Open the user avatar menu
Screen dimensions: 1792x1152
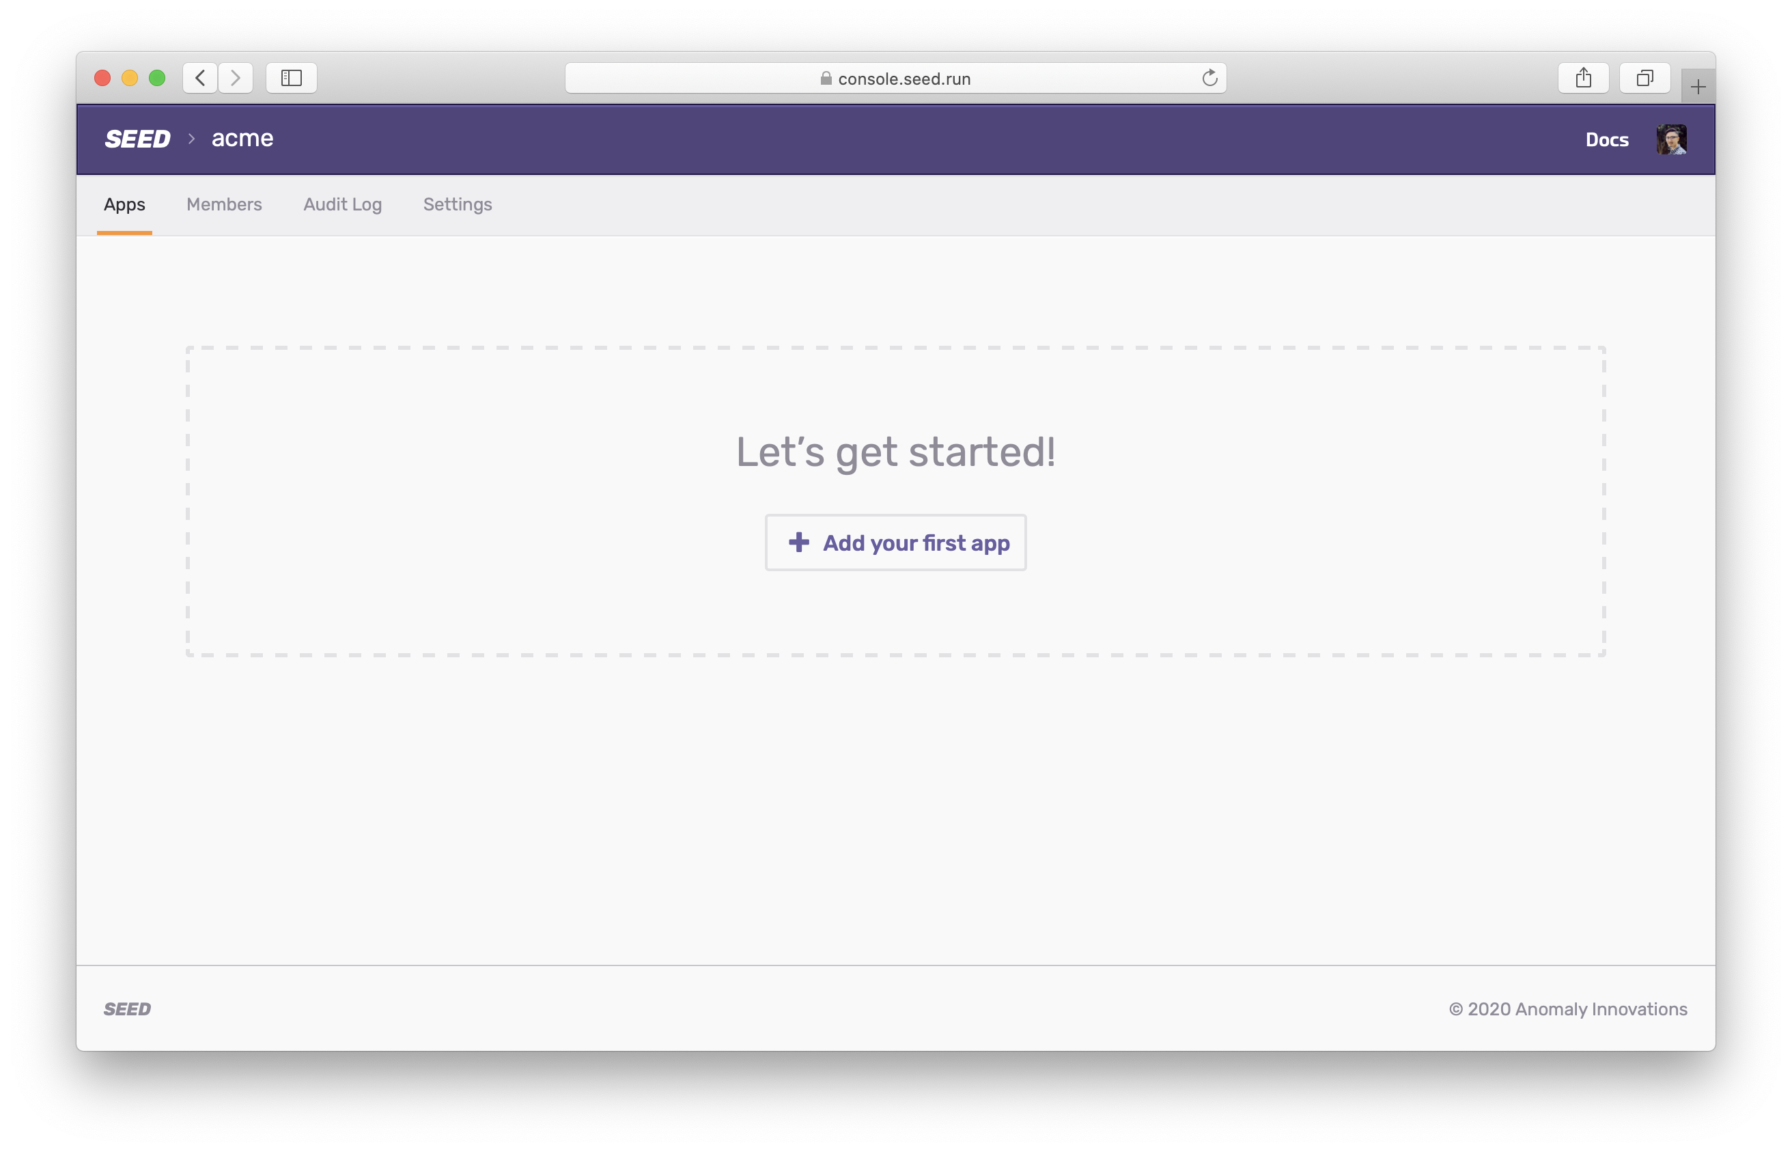1671,140
